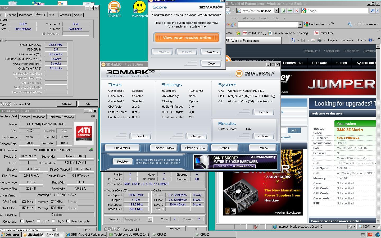Click Select tests button in 3DMark05
Viewport: 381px width, 238px height.
click(142, 136)
